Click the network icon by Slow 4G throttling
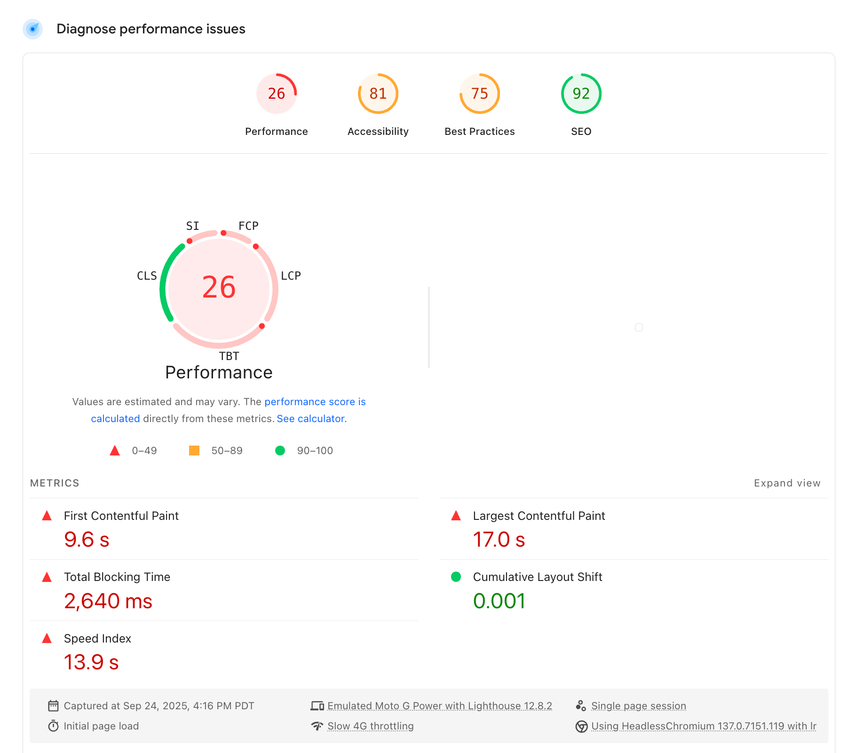 tap(317, 726)
